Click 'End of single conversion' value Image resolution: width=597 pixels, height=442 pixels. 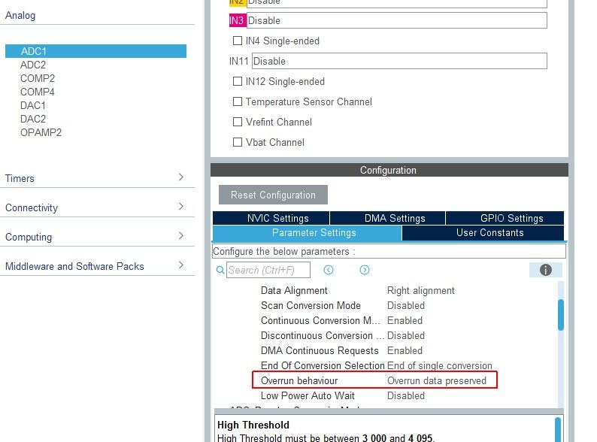(440, 365)
